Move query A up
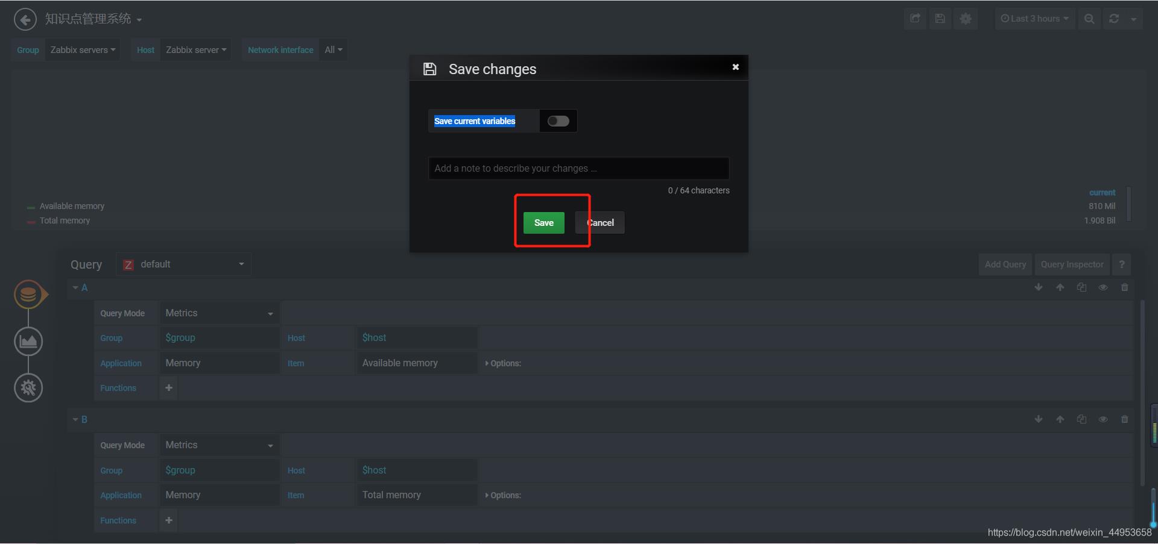Screen dimensions: 1158x544 tap(1060, 287)
